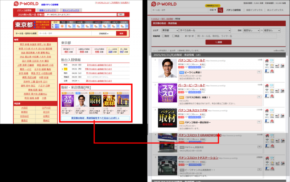
Task: Open the second 指定なし end-date dropdown
Action: [x=272, y=30]
